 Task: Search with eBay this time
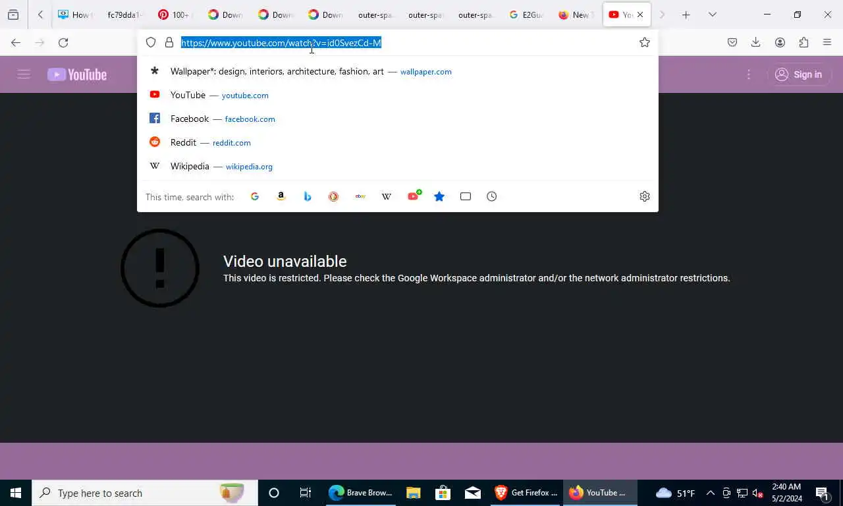click(360, 196)
